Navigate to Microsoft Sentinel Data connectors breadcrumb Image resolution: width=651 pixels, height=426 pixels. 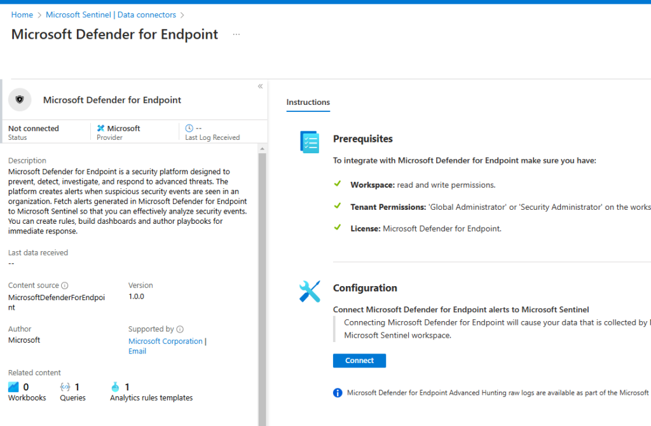click(111, 15)
